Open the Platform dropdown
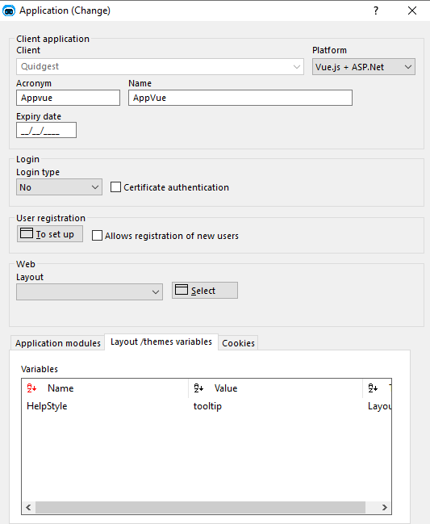 (364, 67)
